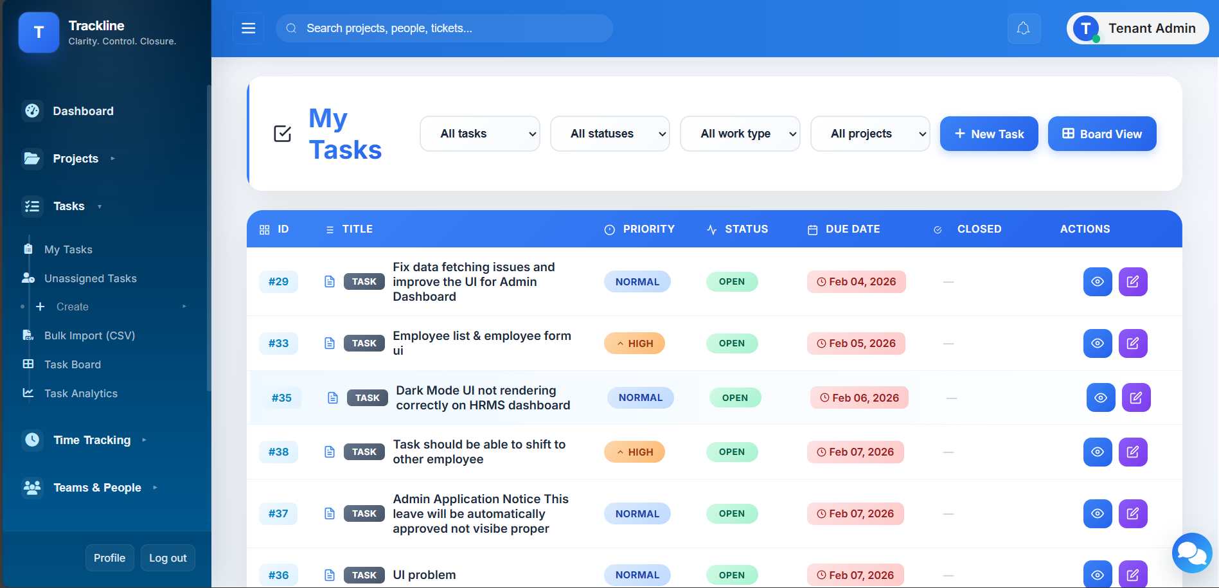View task #35 using the eye icon

tap(1100, 398)
